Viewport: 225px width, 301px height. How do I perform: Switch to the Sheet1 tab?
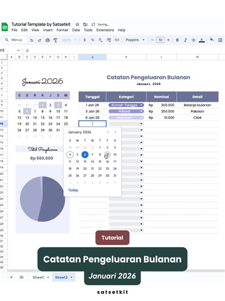tap(39, 277)
